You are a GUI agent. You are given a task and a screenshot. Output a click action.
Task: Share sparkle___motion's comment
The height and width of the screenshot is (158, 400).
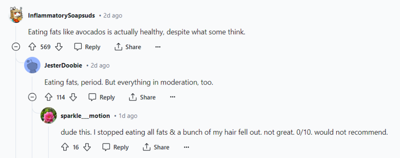point(156,147)
